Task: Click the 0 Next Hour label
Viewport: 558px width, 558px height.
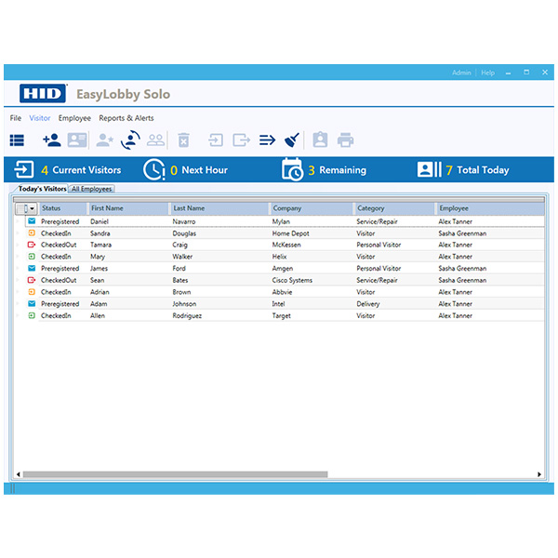Action: pyautogui.click(x=199, y=170)
